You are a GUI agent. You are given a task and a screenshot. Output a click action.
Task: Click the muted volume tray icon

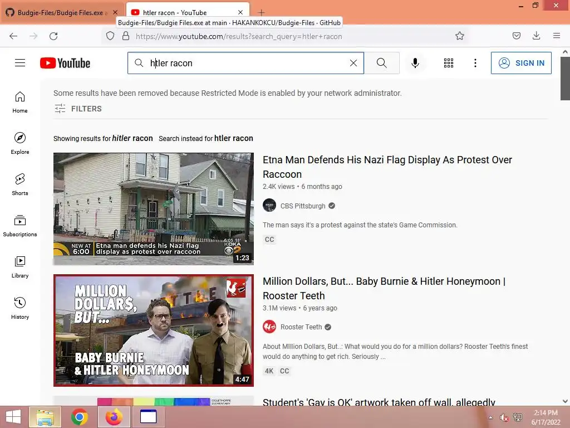coord(504,417)
